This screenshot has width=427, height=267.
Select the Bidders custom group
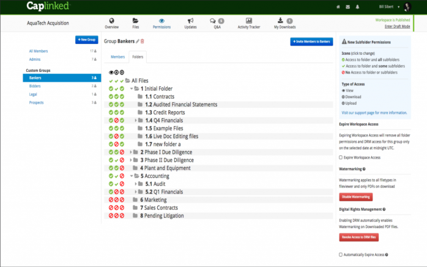(x=35, y=86)
